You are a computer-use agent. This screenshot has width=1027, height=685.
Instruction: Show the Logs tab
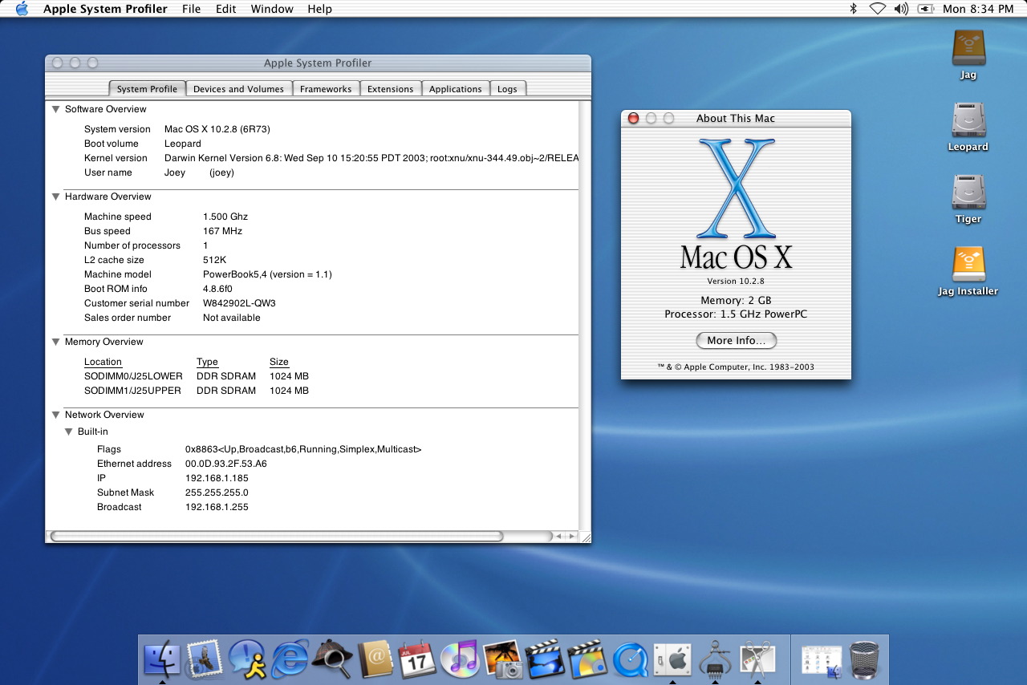(507, 89)
